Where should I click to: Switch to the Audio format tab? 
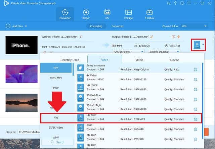[x=140, y=60]
